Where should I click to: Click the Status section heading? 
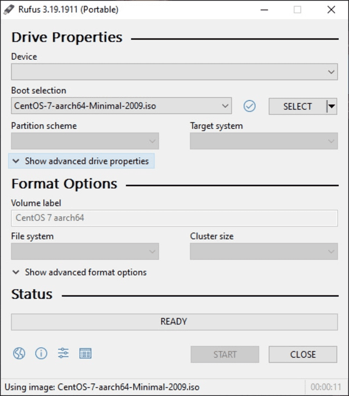pyautogui.click(x=32, y=294)
